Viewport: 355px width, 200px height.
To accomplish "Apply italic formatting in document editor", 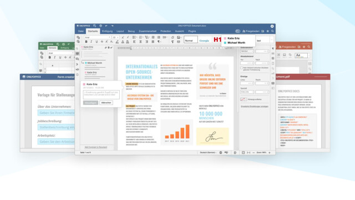I will tap(91, 42).
